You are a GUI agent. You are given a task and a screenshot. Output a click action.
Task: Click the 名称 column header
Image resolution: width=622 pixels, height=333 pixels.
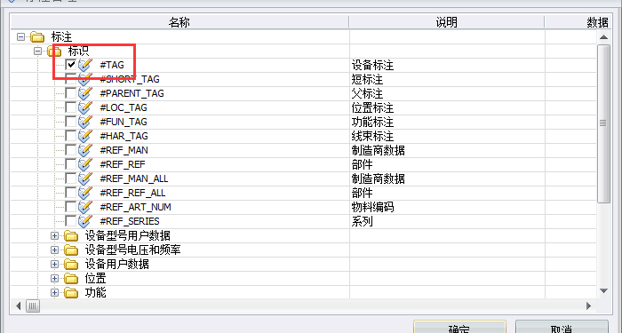pos(179,22)
